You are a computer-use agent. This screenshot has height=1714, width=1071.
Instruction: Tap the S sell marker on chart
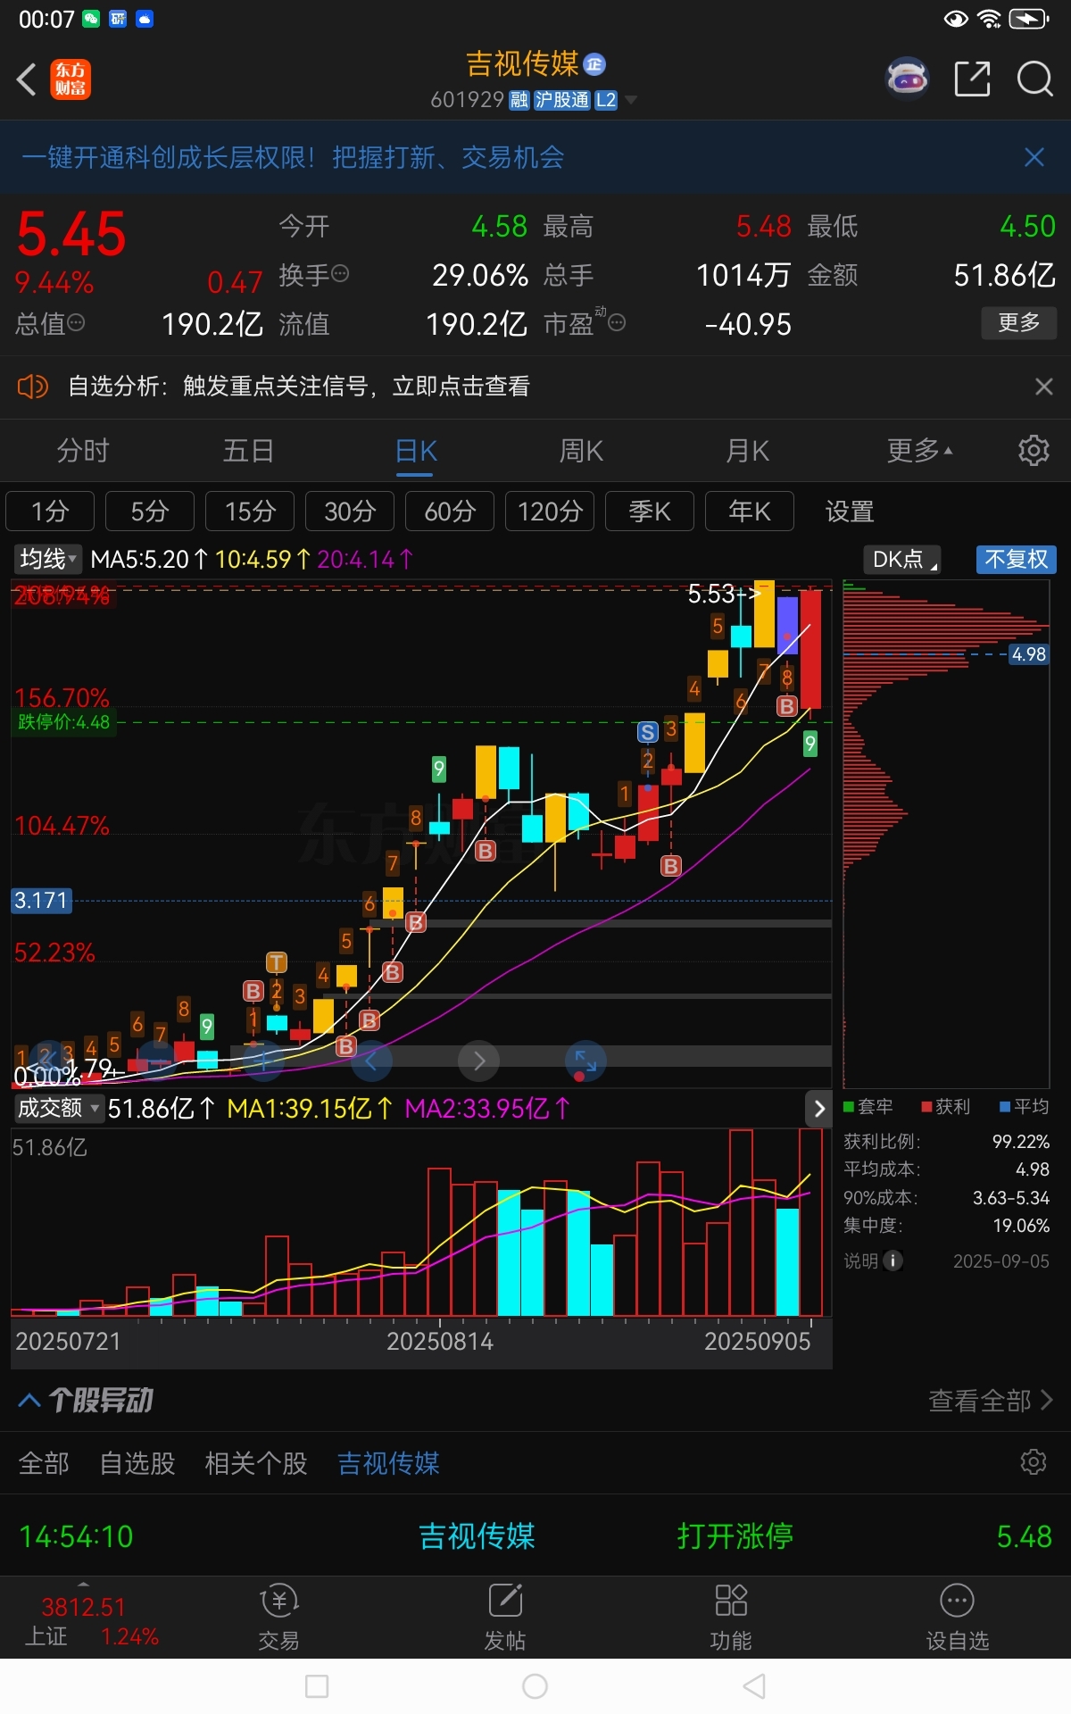[648, 732]
